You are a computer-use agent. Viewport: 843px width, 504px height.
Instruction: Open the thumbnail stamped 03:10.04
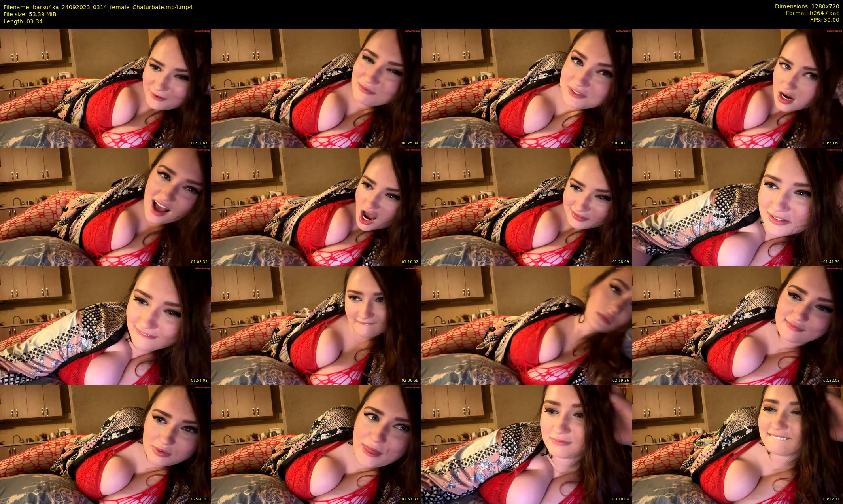(527, 444)
